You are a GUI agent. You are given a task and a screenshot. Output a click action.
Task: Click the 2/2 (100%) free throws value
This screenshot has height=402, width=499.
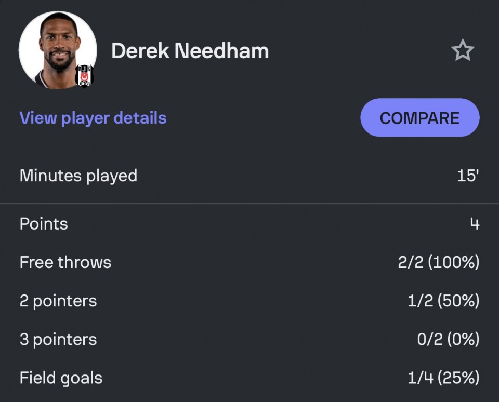point(438,262)
